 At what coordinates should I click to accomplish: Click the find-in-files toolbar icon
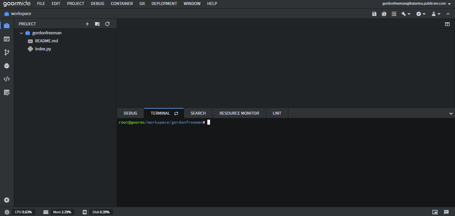394,14
